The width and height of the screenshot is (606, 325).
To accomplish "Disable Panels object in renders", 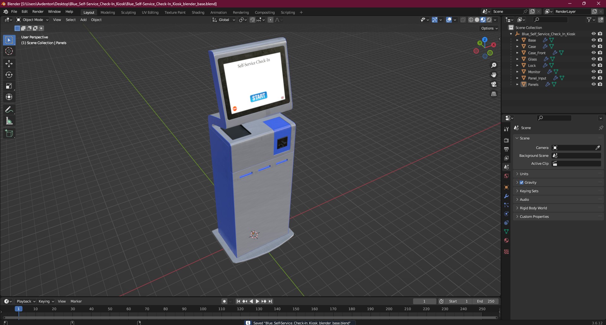I will [x=600, y=84].
